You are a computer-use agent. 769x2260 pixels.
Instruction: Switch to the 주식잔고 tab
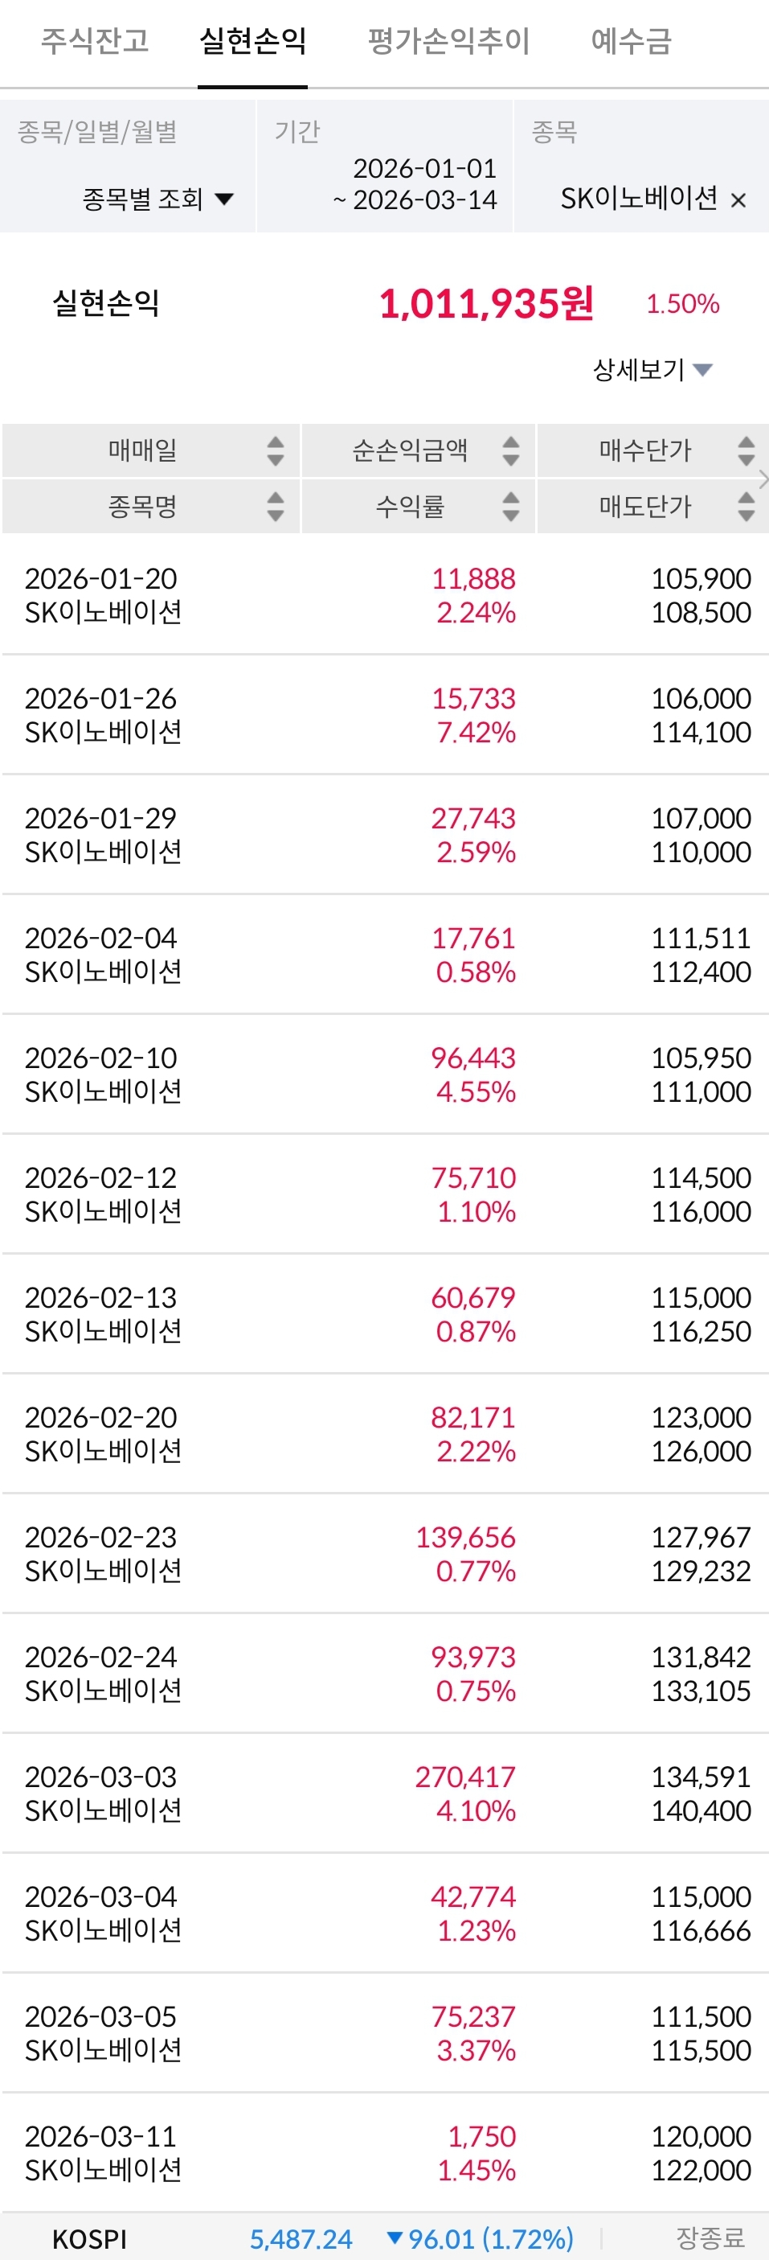pyautogui.click(x=95, y=40)
